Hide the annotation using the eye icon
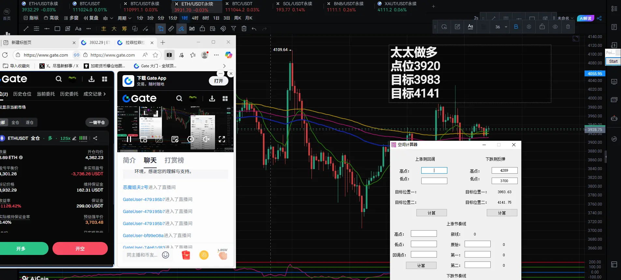This screenshot has height=280, width=621. click(x=555, y=27)
